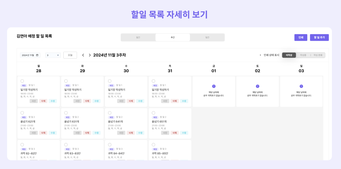
Task: Open calendar icon in 2024년 11월 field
Action: [37, 55]
